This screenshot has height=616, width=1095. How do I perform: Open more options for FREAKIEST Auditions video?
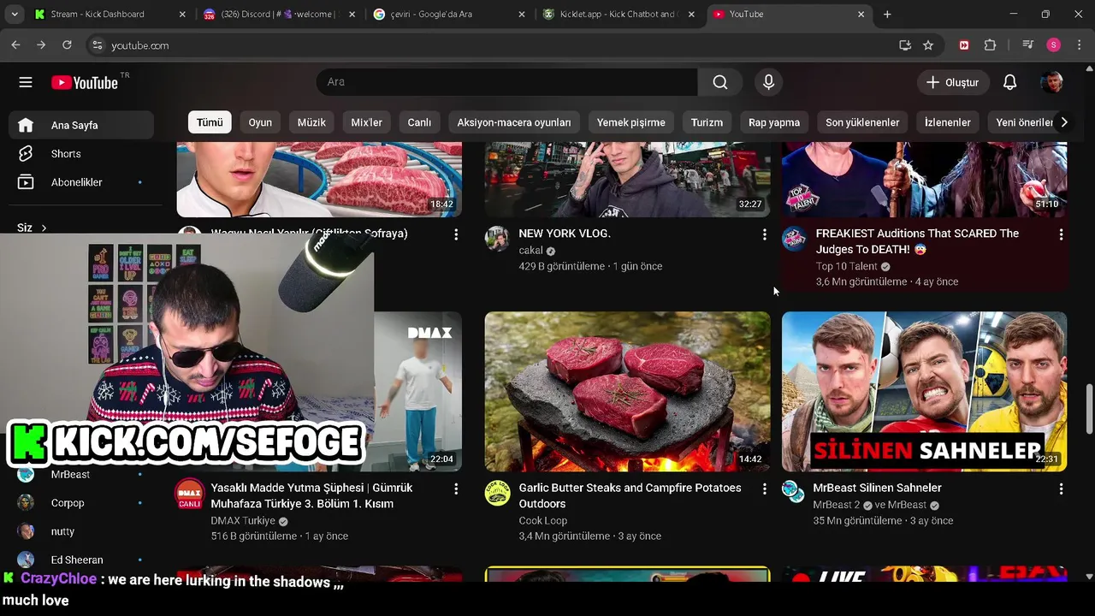pyautogui.click(x=1061, y=234)
